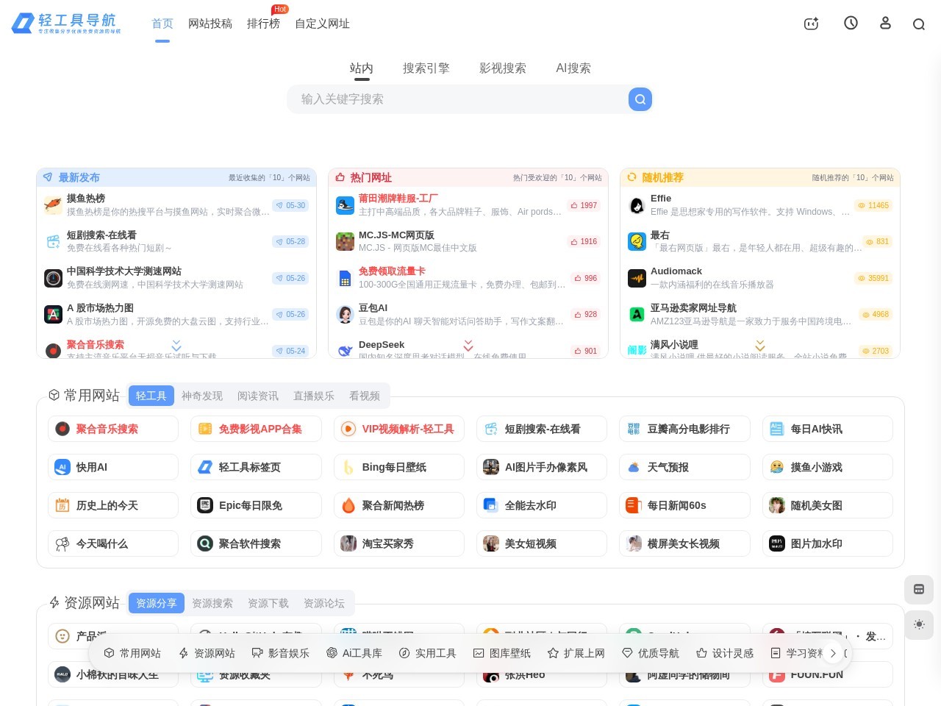
Task: Open the 自定义网址 navigation item
Action: pos(322,24)
